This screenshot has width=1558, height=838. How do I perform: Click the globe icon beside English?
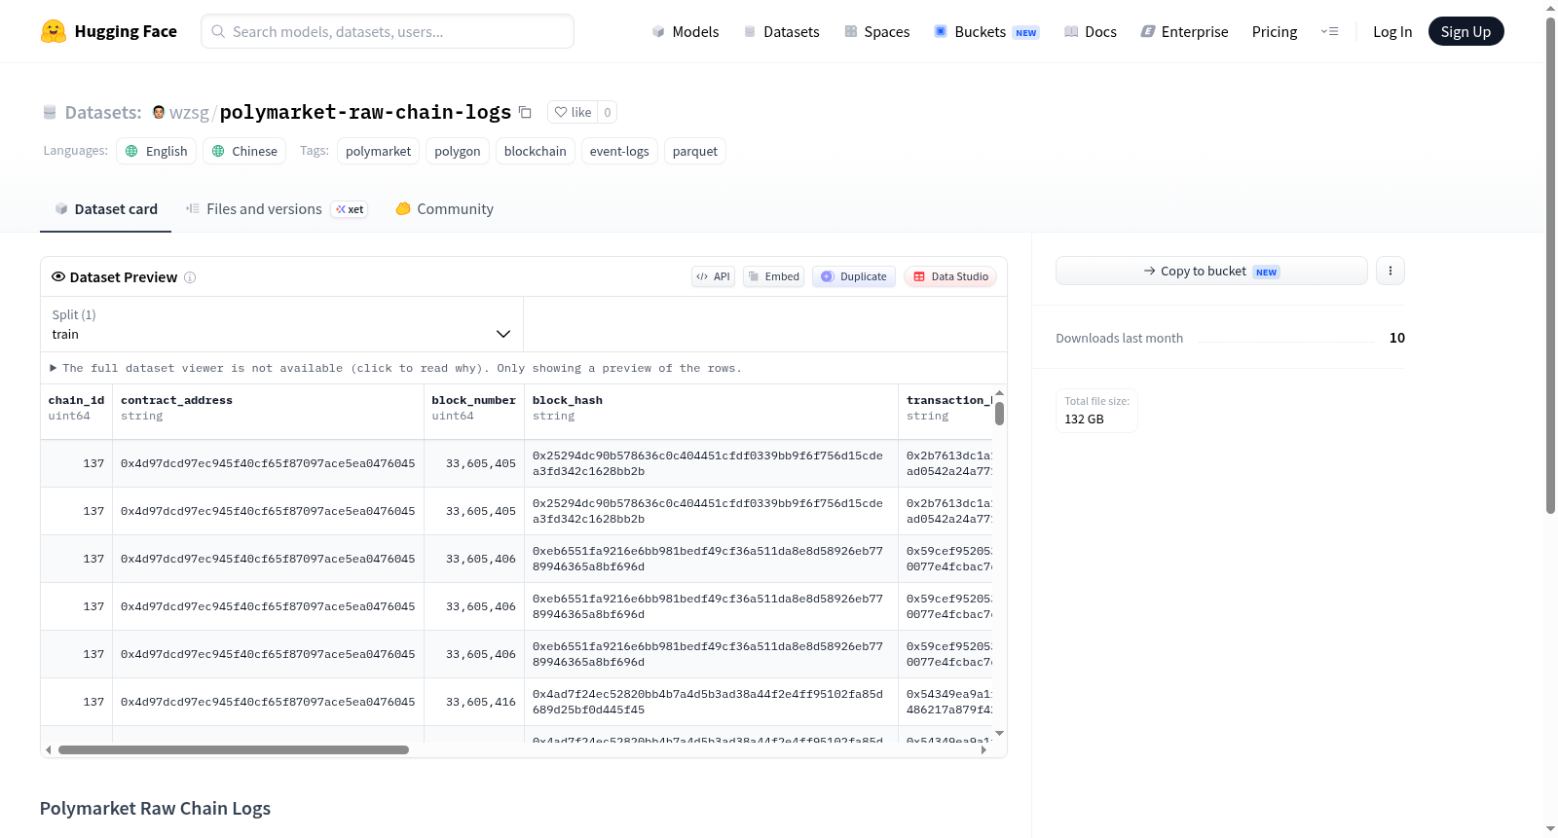[132, 151]
